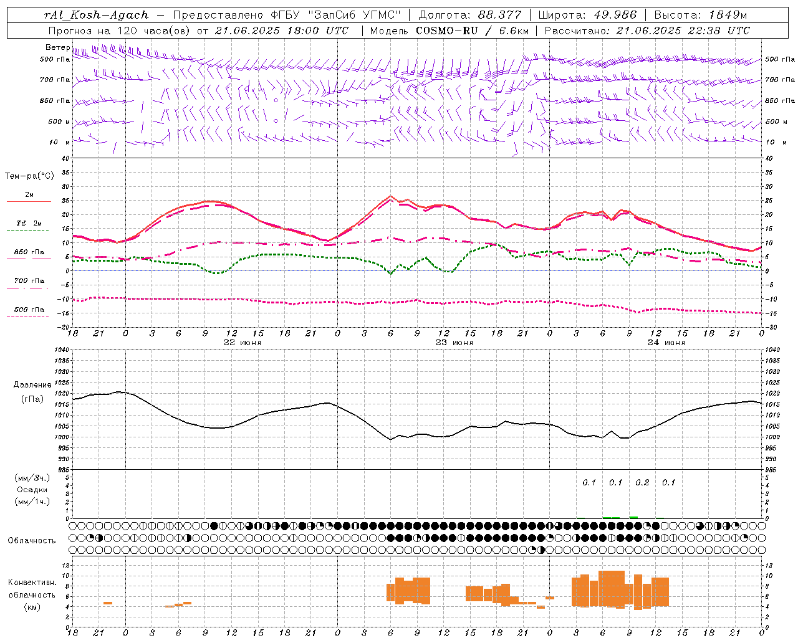Click the grid resolution text 6.6км

tap(515, 30)
